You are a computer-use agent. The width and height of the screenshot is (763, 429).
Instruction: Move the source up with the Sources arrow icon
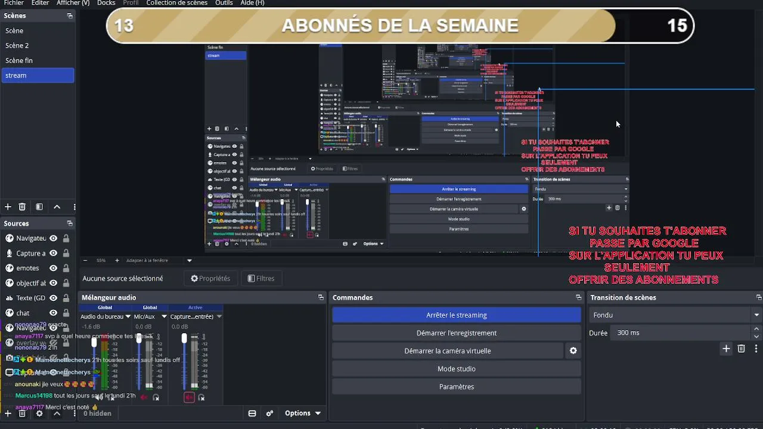[x=57, y=413]
